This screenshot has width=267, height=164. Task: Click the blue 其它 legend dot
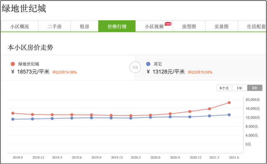(x=148, y=64)
